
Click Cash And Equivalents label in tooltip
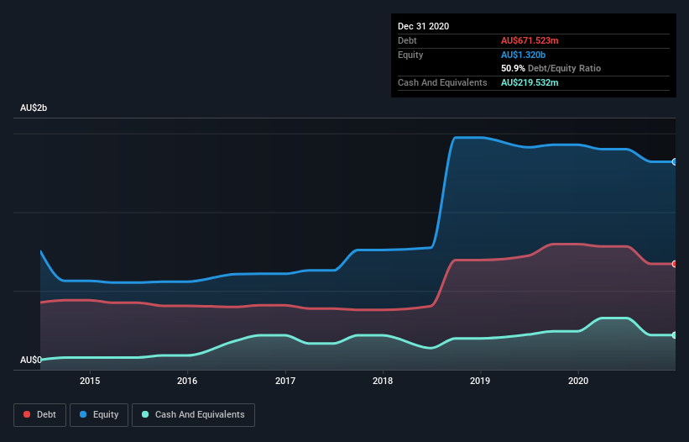point(442,82)
